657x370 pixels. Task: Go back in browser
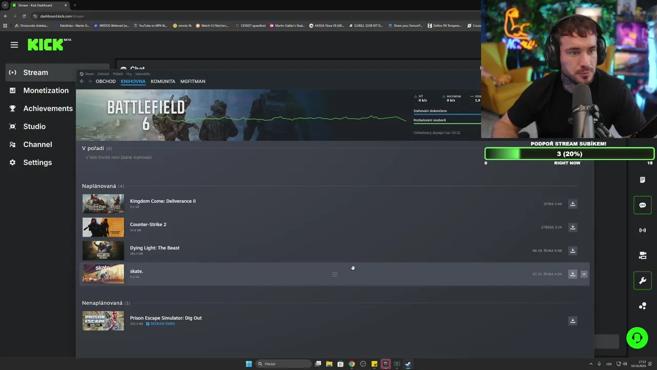coord(6,16)
